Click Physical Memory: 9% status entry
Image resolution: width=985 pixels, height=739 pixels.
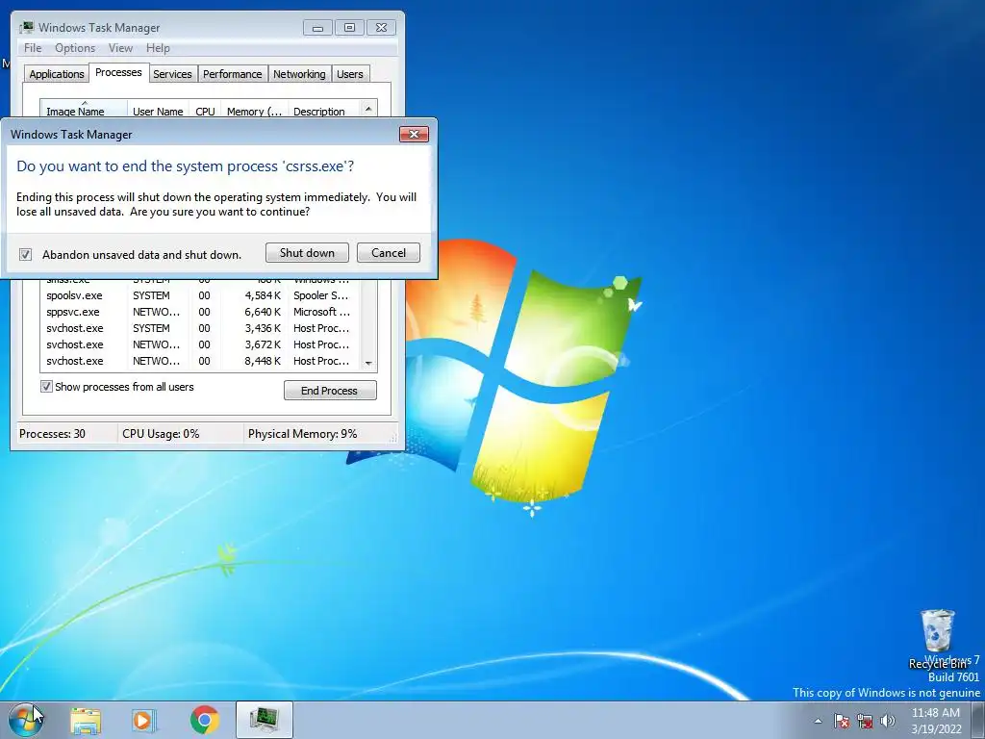(x=302, y=434)
